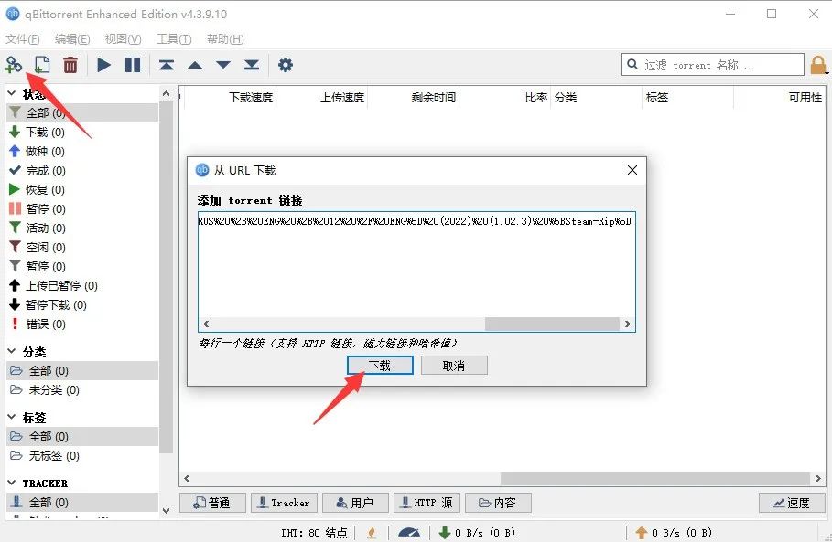Switch to the Tracker tab

284,502
